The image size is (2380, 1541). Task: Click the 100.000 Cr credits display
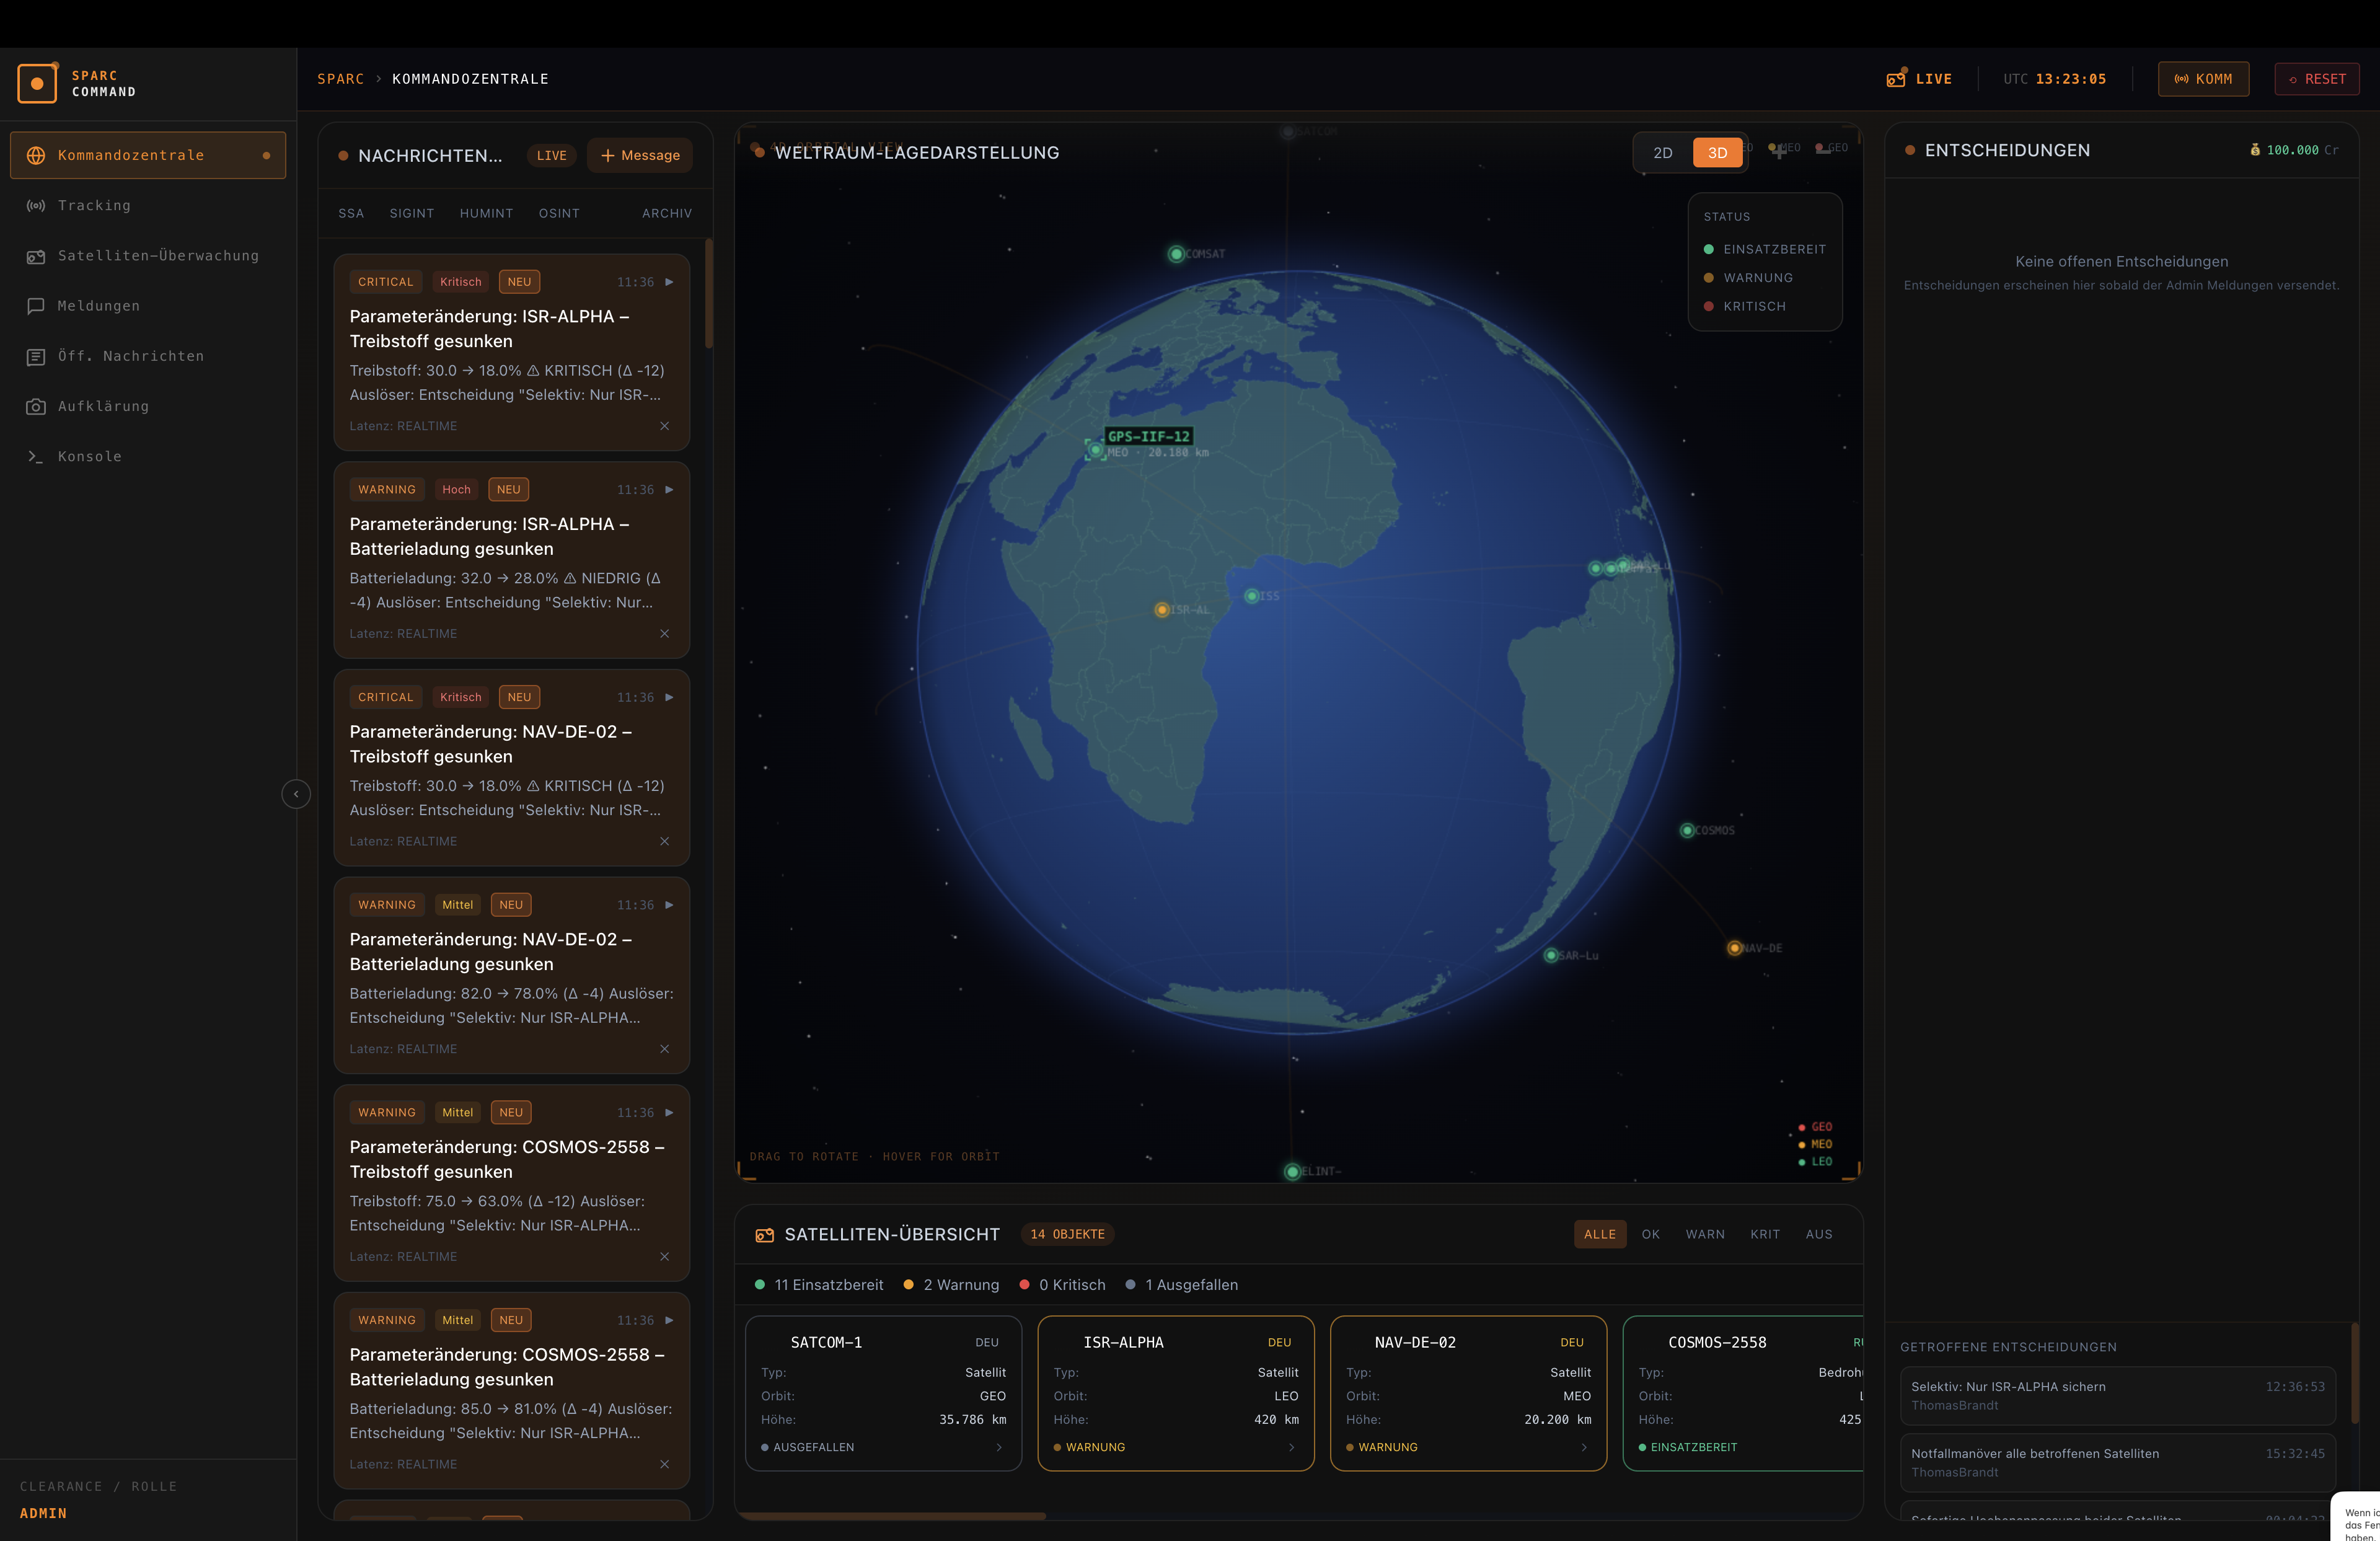coord(2292,150)
